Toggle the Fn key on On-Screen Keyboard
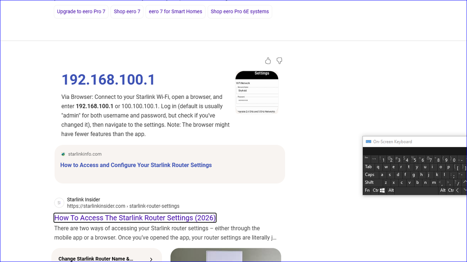The height and width of the screenshot is (262, 467). (367, 190)
